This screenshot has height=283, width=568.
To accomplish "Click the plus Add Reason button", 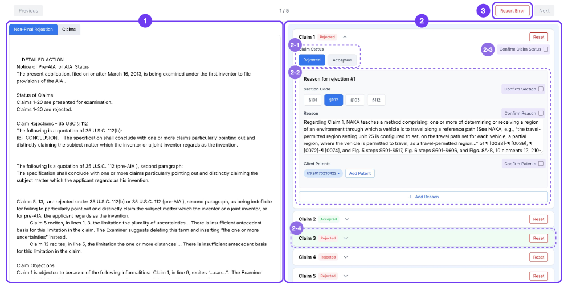I will (423, 197).
